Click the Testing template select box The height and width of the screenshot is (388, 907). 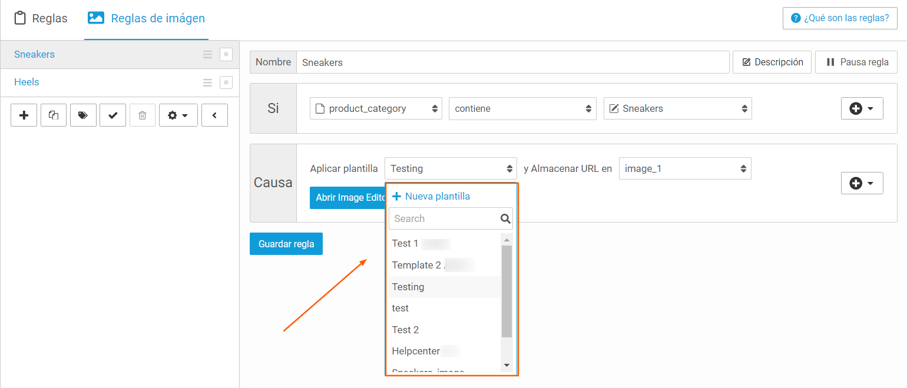click(x=451, y=168)
